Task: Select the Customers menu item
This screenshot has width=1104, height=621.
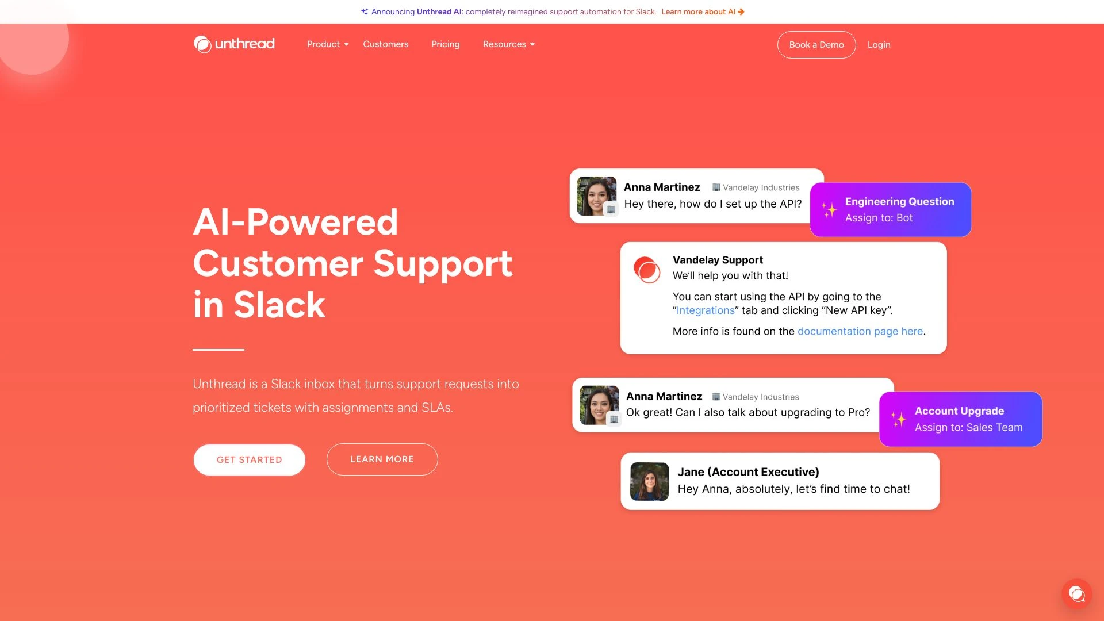Action: [x=385, y=44]
